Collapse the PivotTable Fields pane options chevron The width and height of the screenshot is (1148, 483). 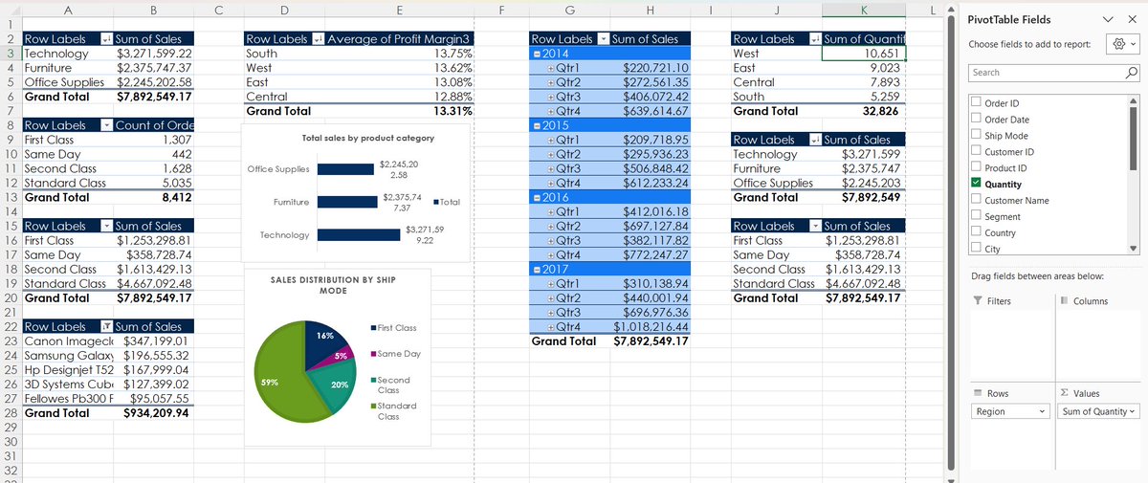point(1108,18)
